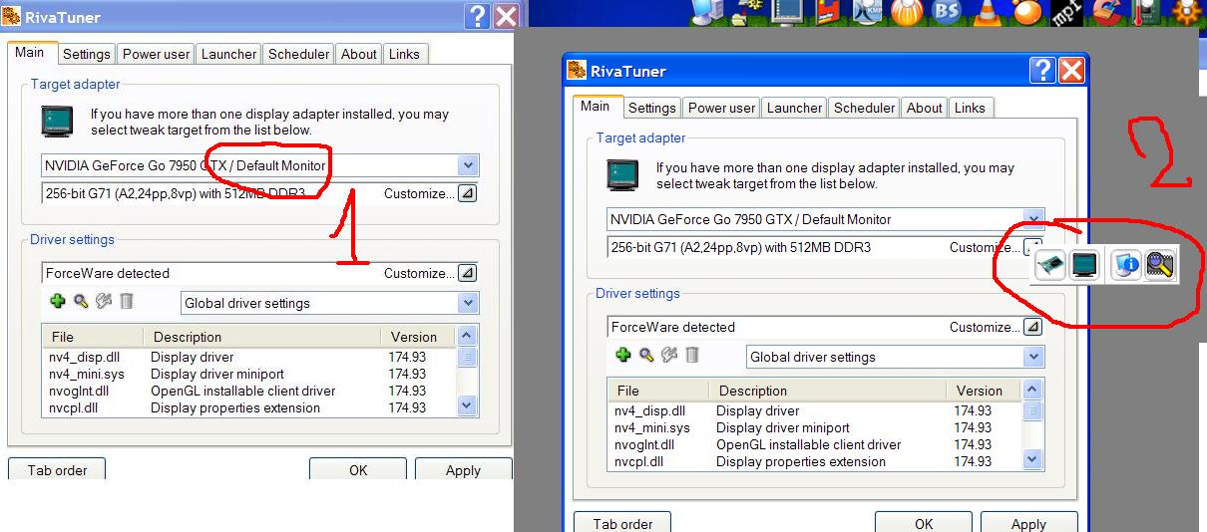Click the magnifier icon in right window's driver toolbar
Screen dimensions: 1207x532
[x=646, y=355]
